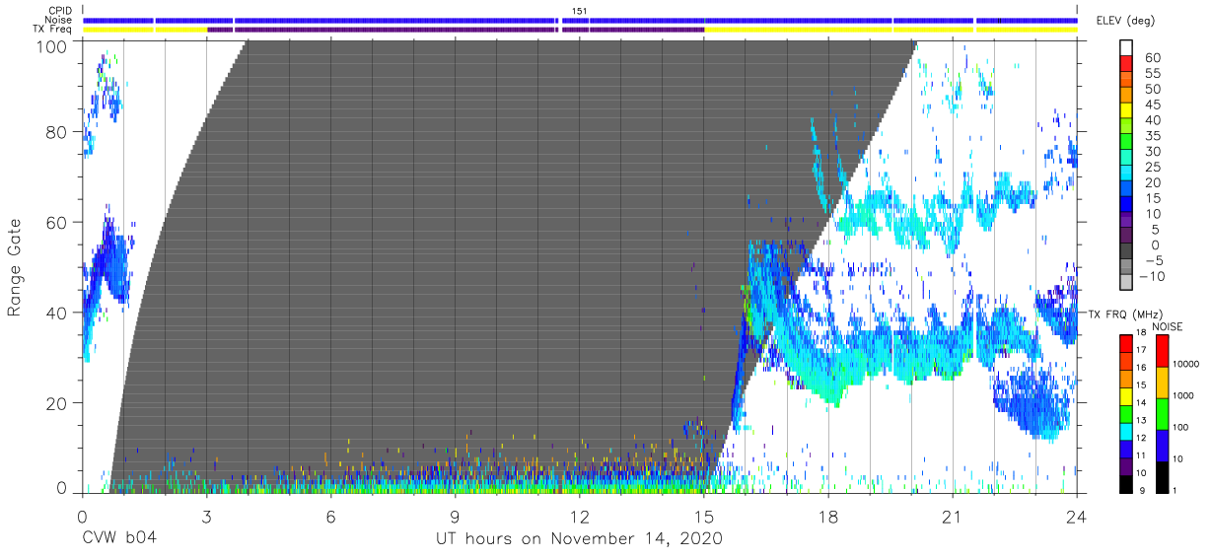Click the 3 tick on the UT hours axis

(x=206, y=517)
